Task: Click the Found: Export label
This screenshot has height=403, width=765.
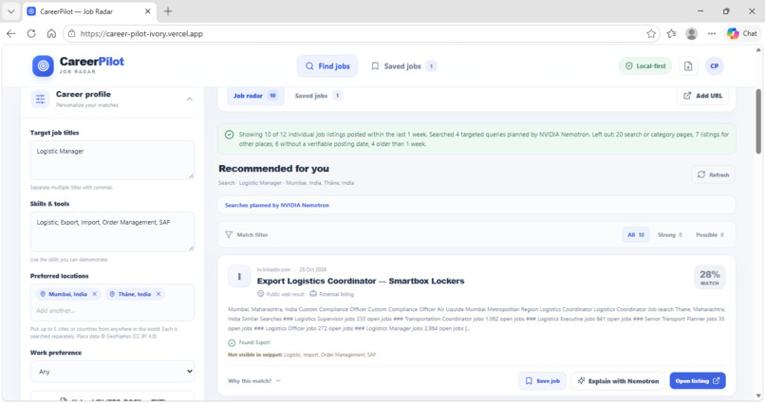Action: point(250,342)
